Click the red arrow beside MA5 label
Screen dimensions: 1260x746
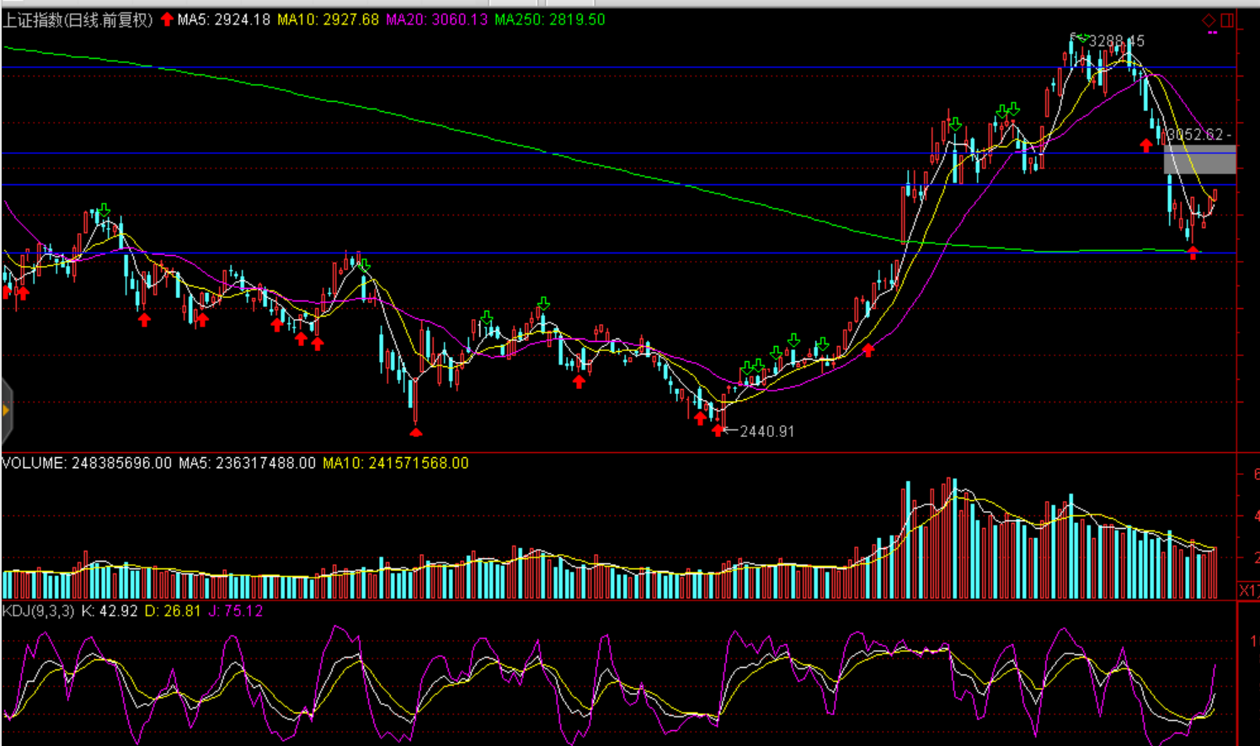[167, 19]
